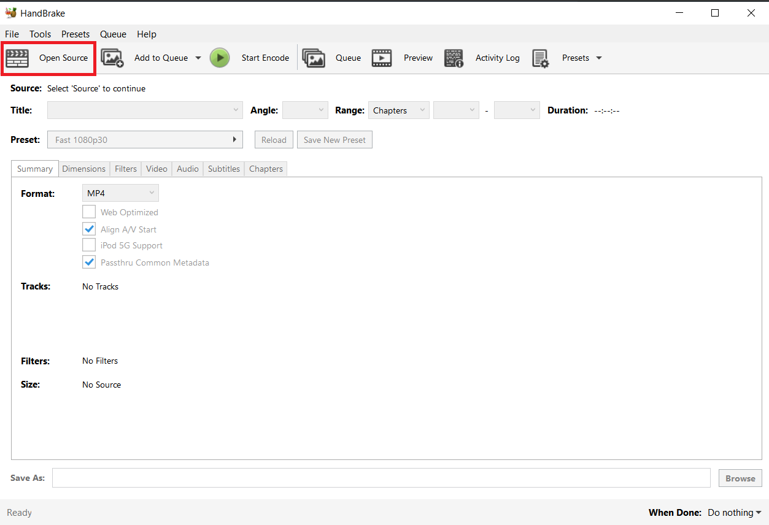Open the Format dropdown
The image size is (769, 525).
[x=120, y=192]
